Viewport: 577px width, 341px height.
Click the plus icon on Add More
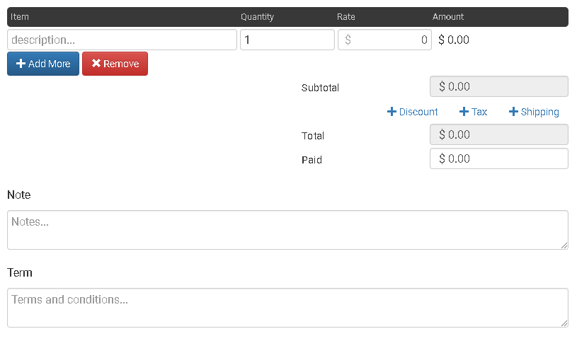pyautogui.click(x=21, y=64)
